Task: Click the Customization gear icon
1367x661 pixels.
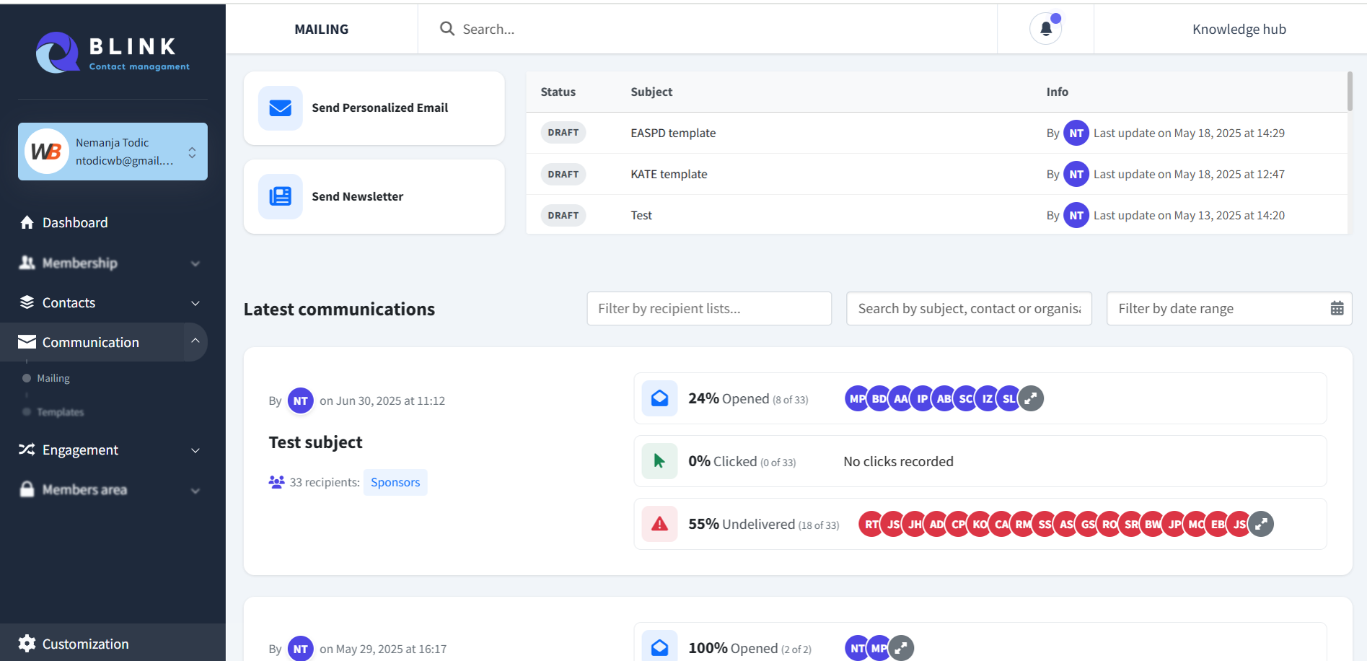Action: click(x=27, y=644)
